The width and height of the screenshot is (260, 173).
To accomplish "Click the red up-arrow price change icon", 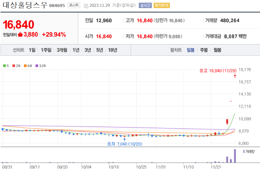I will click(x=20, y=34).
